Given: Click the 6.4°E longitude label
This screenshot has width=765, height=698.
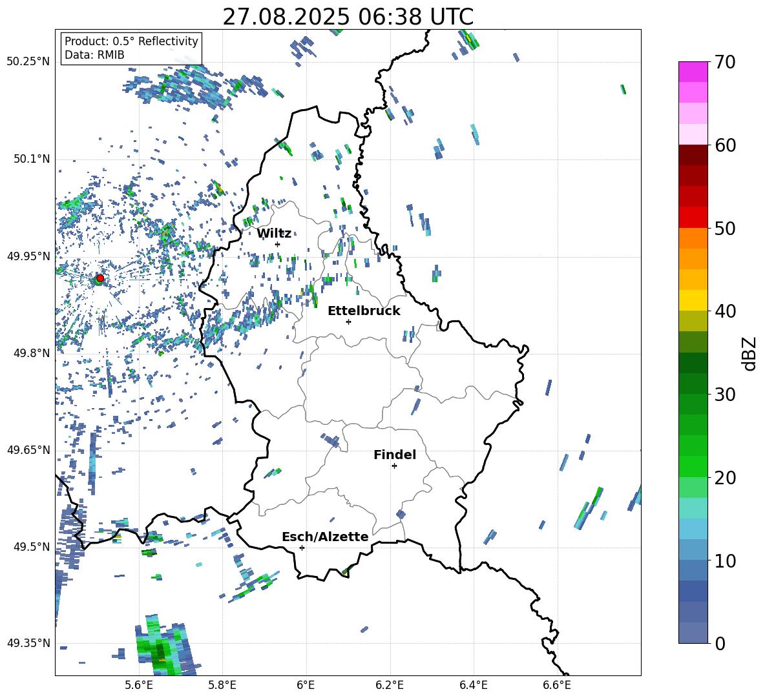Looking at the screenshot, I should click(x=473, y=685).
